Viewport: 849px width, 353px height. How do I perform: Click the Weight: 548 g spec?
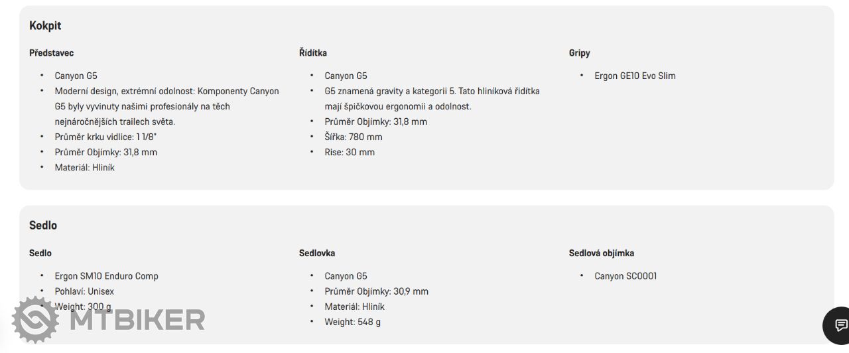[x=353, y=322]
